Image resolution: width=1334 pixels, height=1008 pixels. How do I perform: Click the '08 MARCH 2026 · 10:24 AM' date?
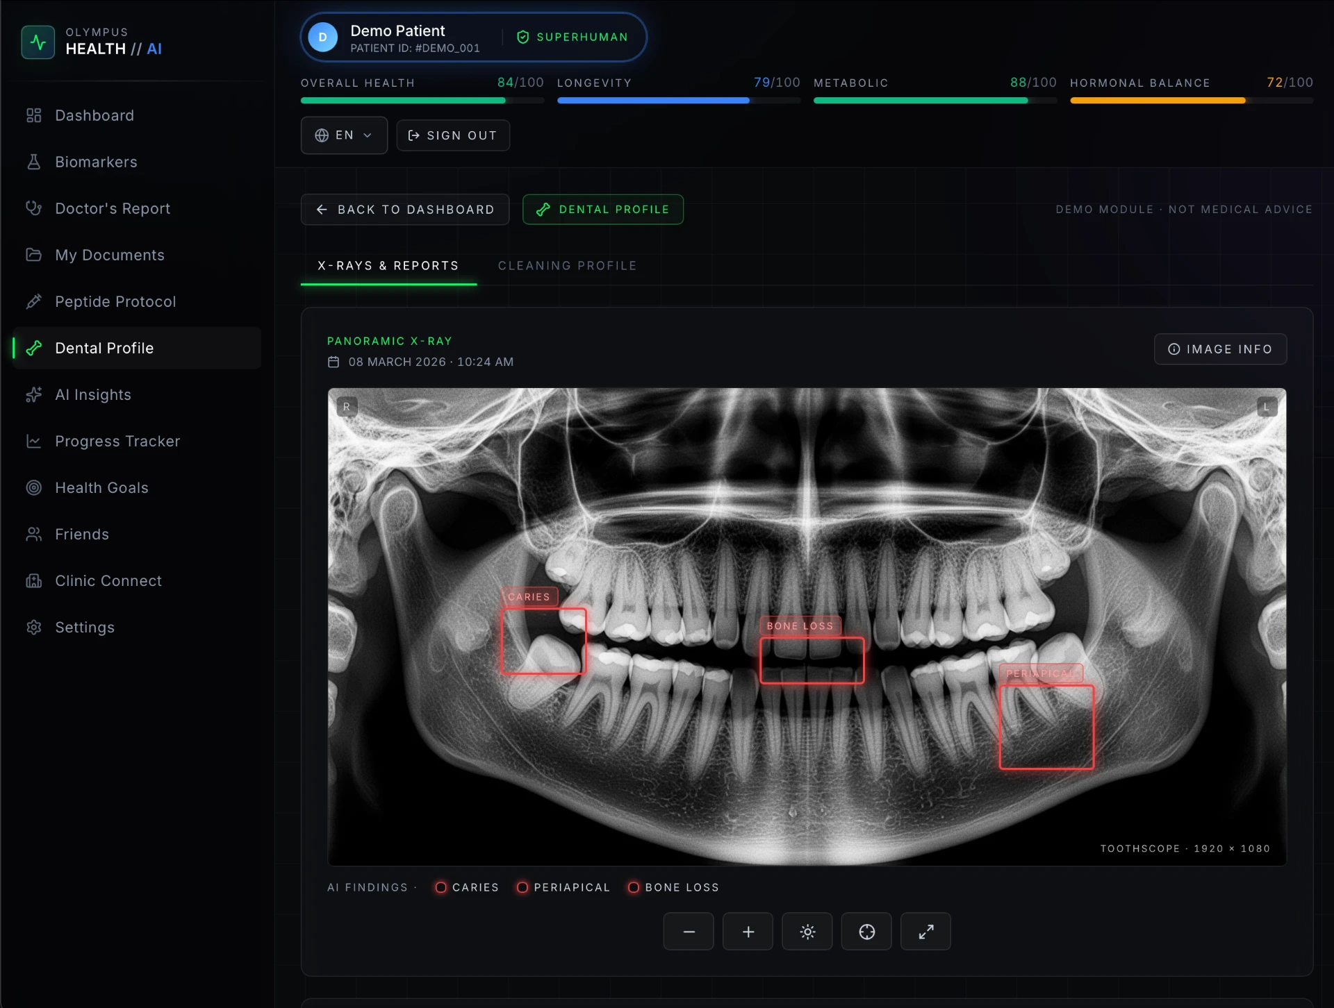point(431,362)
